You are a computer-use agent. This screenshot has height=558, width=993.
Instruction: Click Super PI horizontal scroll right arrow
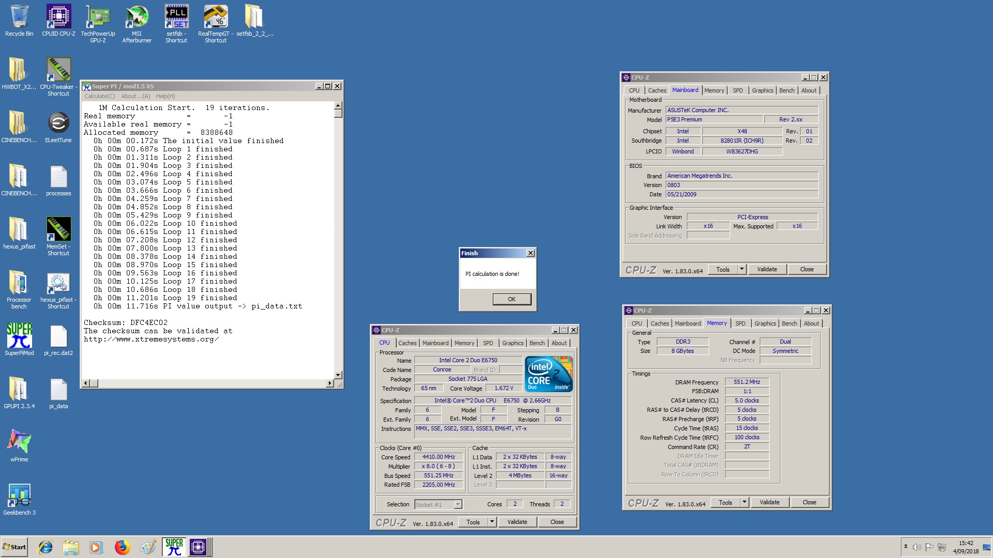(x=330, y=383)
